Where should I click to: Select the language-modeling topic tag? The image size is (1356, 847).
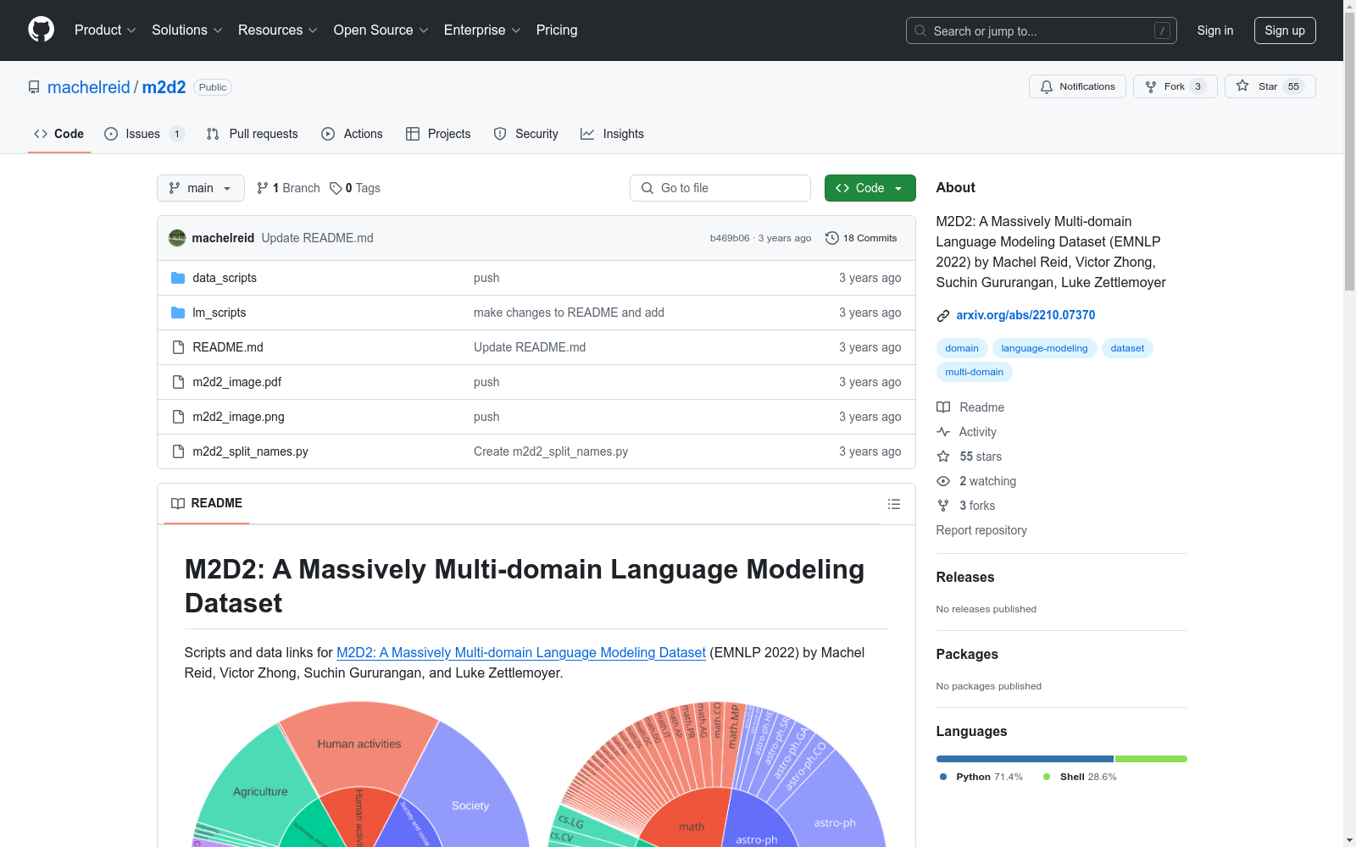(1044, 348)
